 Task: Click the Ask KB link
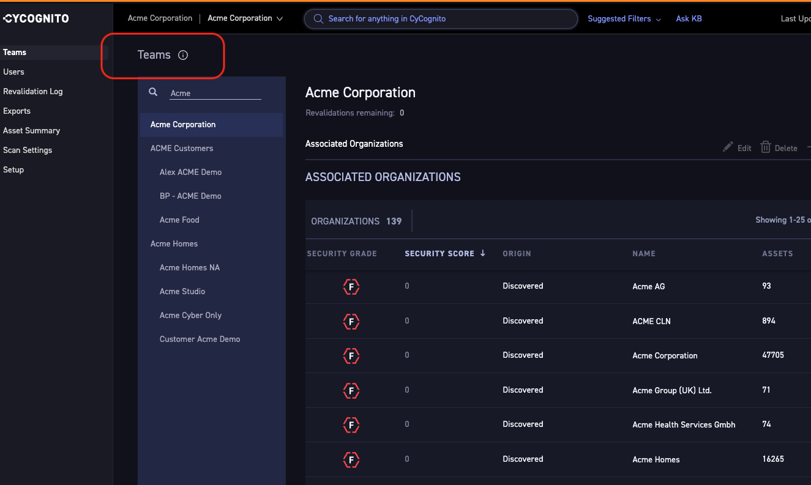click(689, 19)
